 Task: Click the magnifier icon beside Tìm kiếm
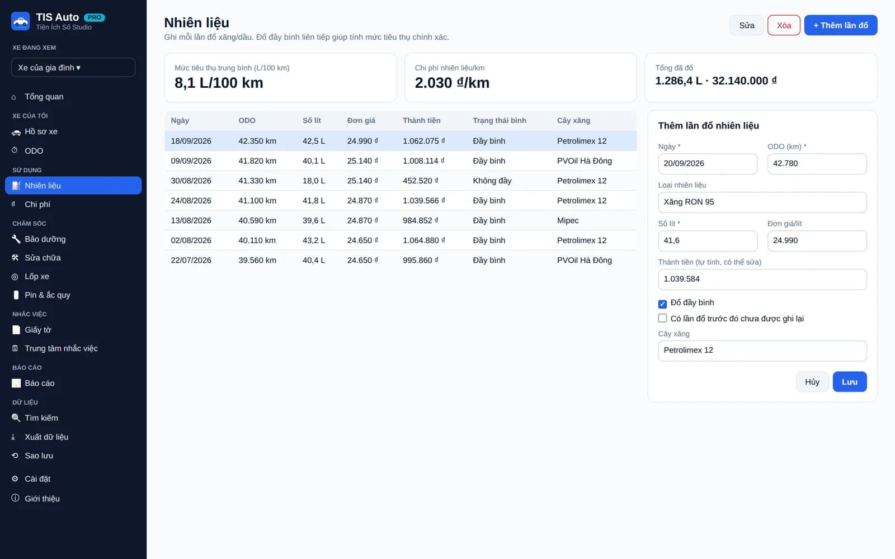click(x=16, y=418)
